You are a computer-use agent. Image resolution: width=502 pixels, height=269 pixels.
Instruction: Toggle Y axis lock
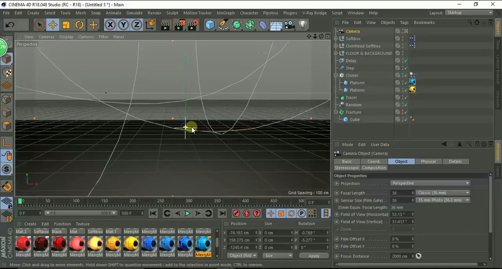tap(123, 25)
